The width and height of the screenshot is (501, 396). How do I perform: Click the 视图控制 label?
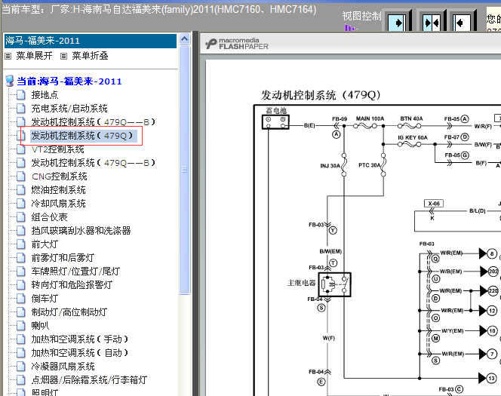[361, 16]
